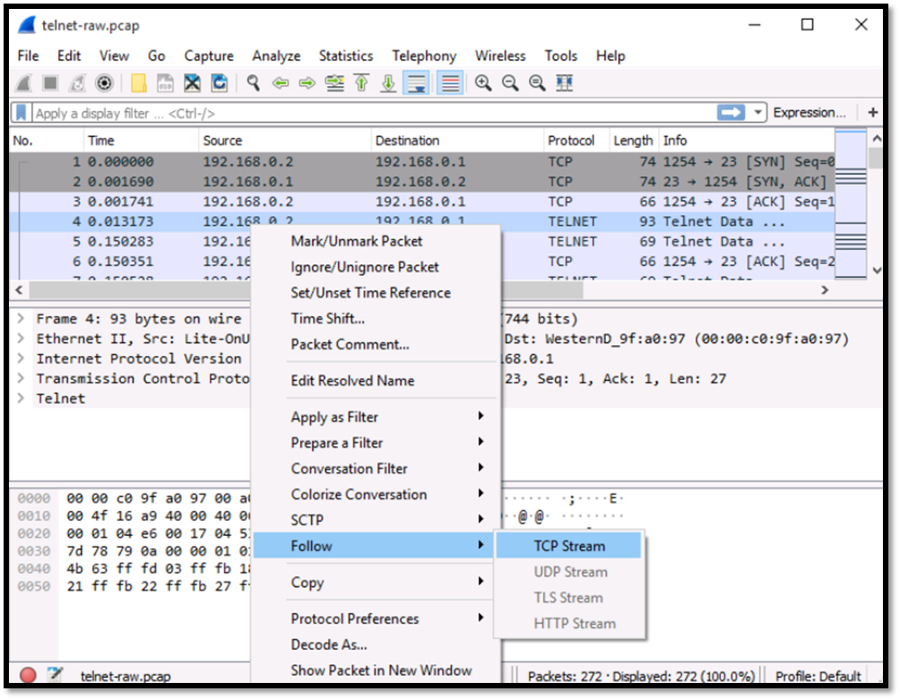Choose Decode As... entry
Image resolution: width=900 pixels, height=700 pixels.
point(329,644)
